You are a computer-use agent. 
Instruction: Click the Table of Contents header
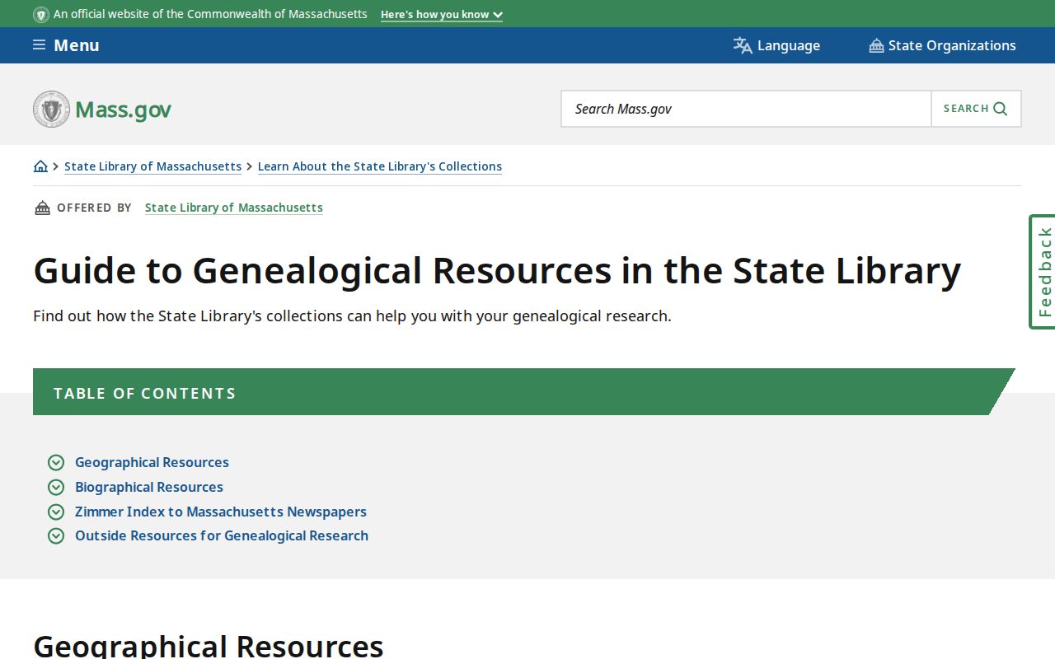click(524, 392)
